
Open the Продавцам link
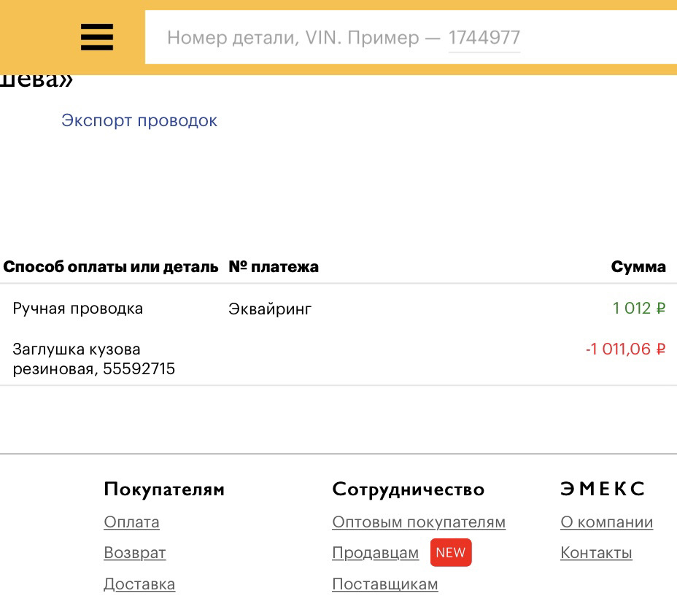(375, 552)
